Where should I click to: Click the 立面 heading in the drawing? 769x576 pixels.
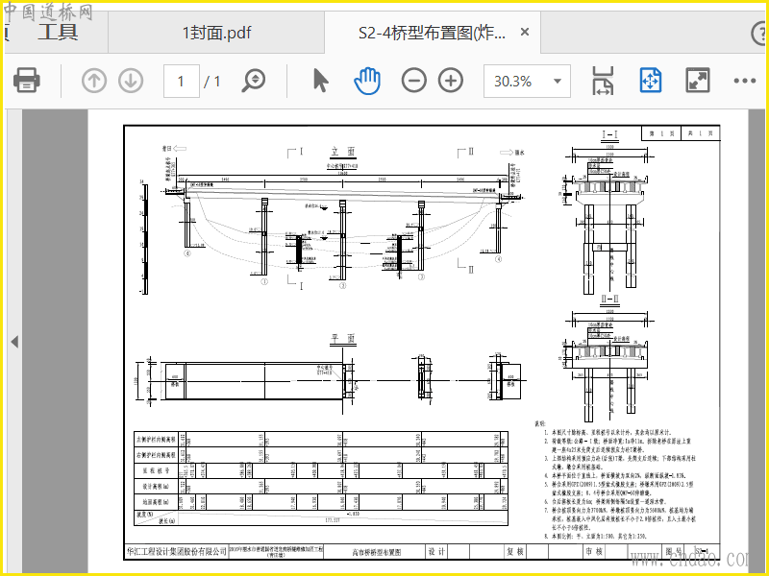coord(343,152)
